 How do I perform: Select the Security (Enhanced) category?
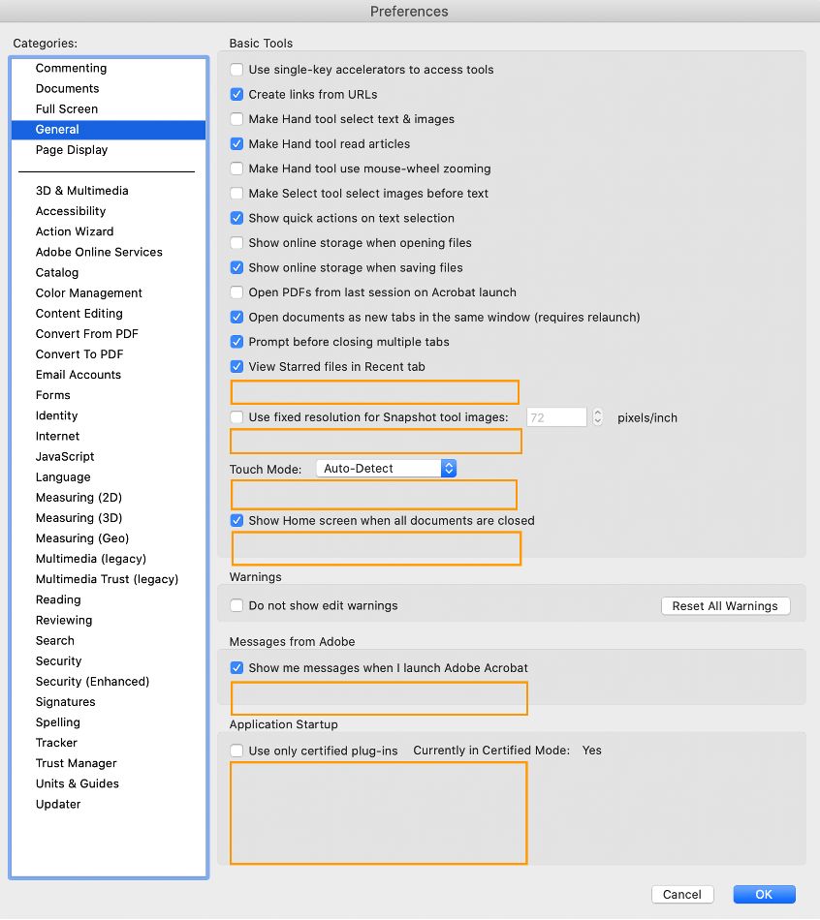92,681
